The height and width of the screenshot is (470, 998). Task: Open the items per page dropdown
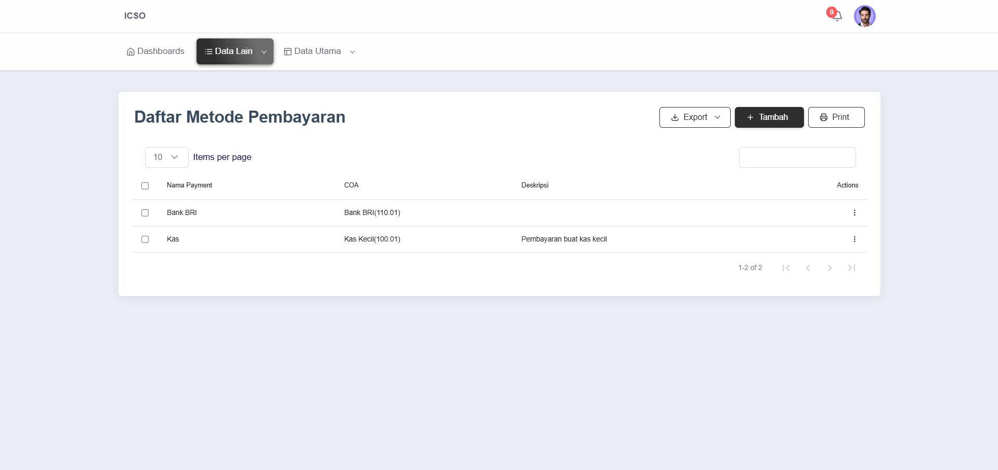click(166, 157)
